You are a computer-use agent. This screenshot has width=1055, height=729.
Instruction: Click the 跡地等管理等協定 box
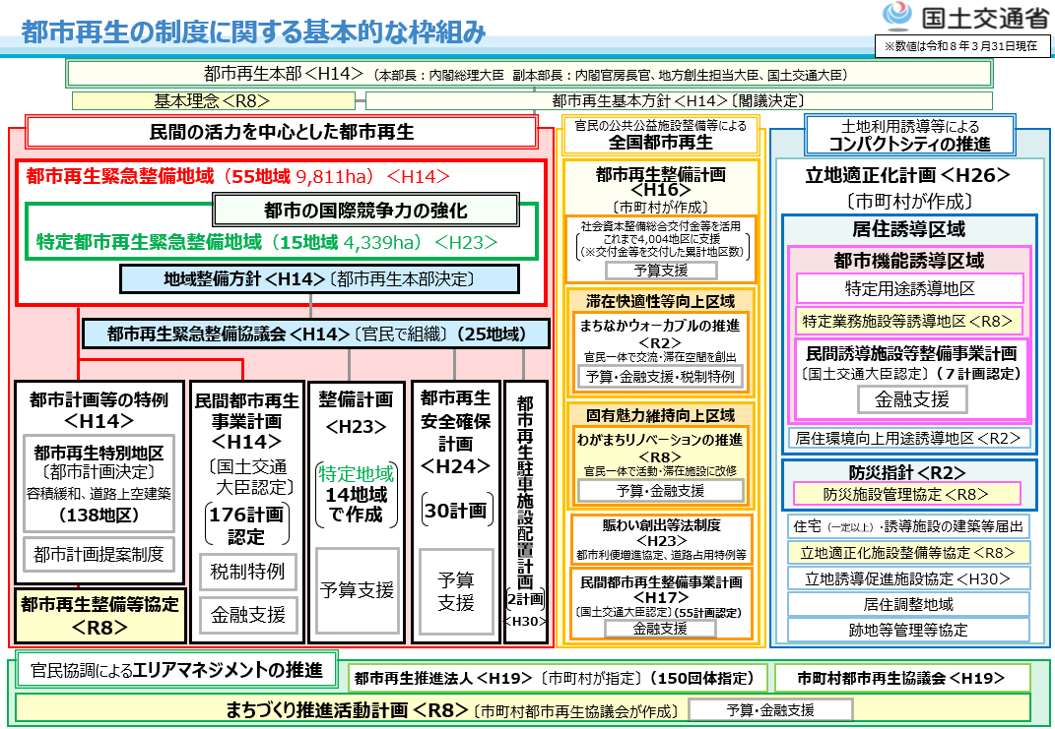tap(908, 630)
